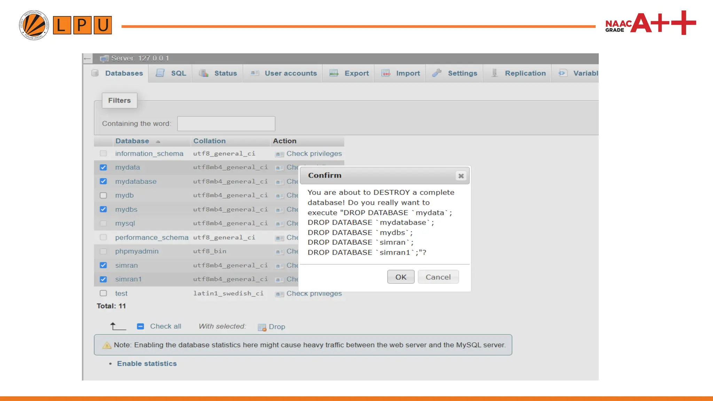Image resolution: width=713 pixels, height=401 pixels.
Task: Sort by the Collation column header
Action: point(210,141)
